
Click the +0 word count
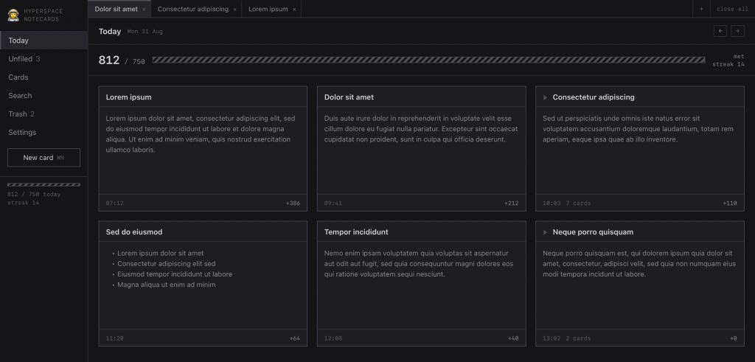[734, 338]
